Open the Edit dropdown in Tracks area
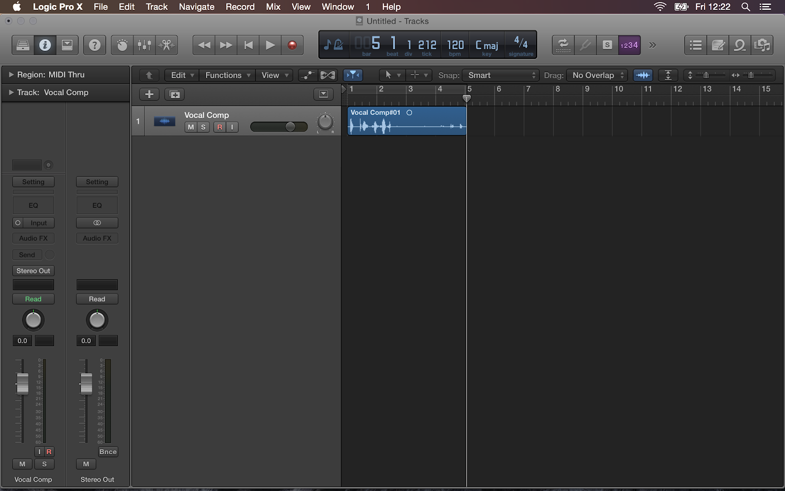This screenshot has width=785, height=491. pos(182,75)
